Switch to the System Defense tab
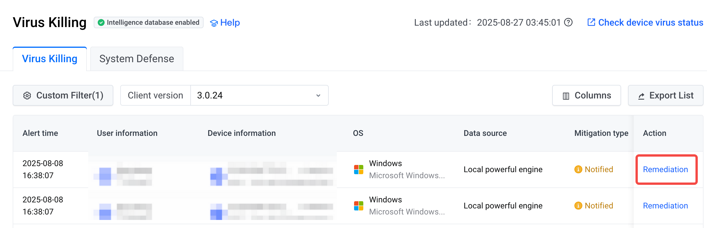Viewport: 707px width, 228px height. tap(137, 59)
